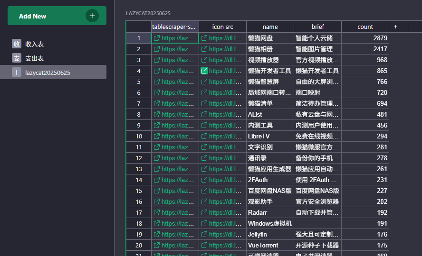Open external link icon in row 10 icon src
Screen dimensions: 422x256
[204, 137]
